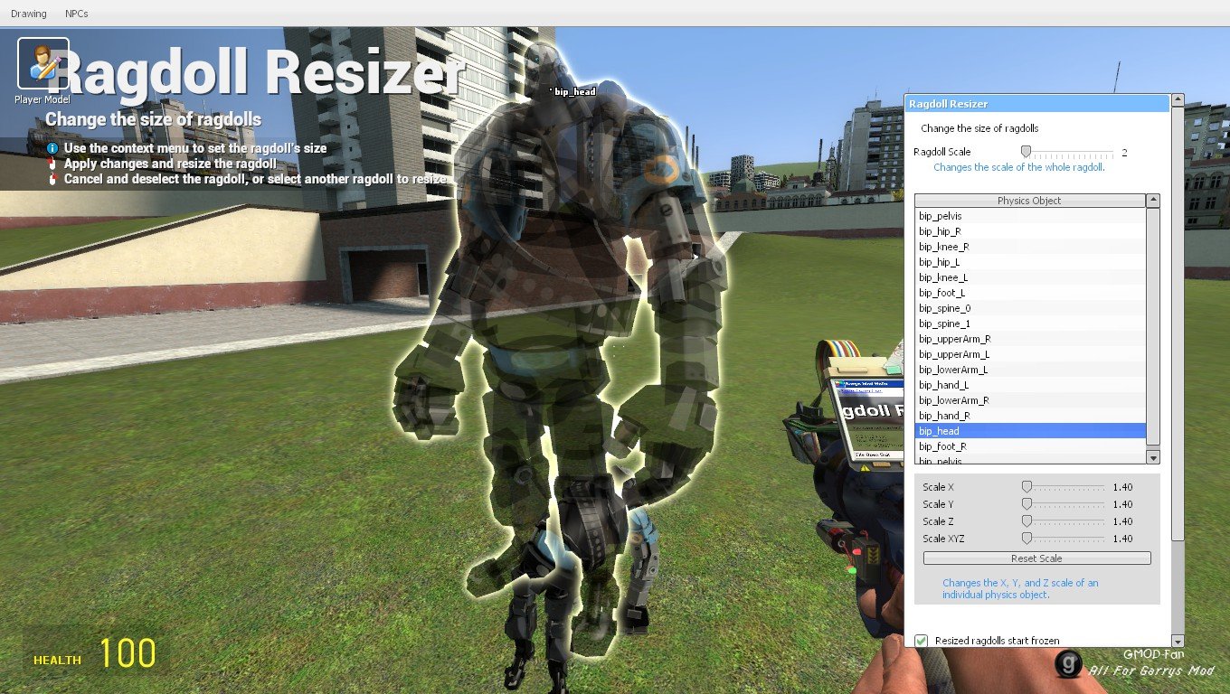Image resolution: width=1230 pixels, height=694 pixels.
Task: Click the Ragdoll Resizer panel scroll-down arrow
Action: (1178, 641)
